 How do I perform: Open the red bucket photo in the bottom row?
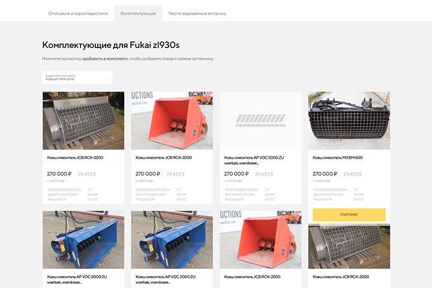click(x=260, y=240)
